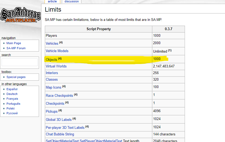The image size is (225, 142).
Task: Focus the wiki search input box
Action: point(20,62)
